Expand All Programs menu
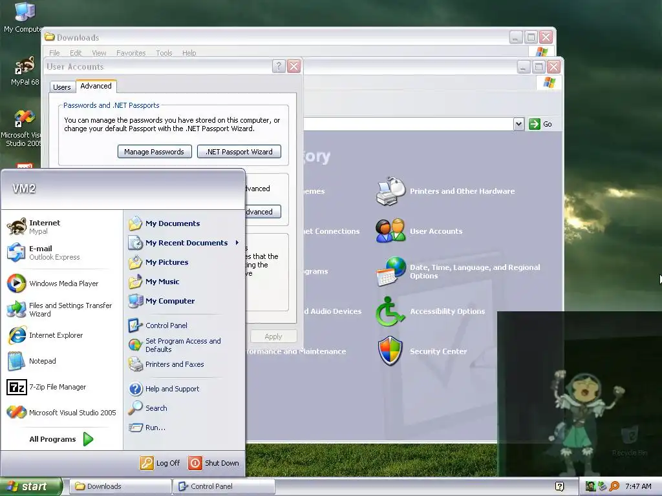The image size is (662, 496). [61, 439]
